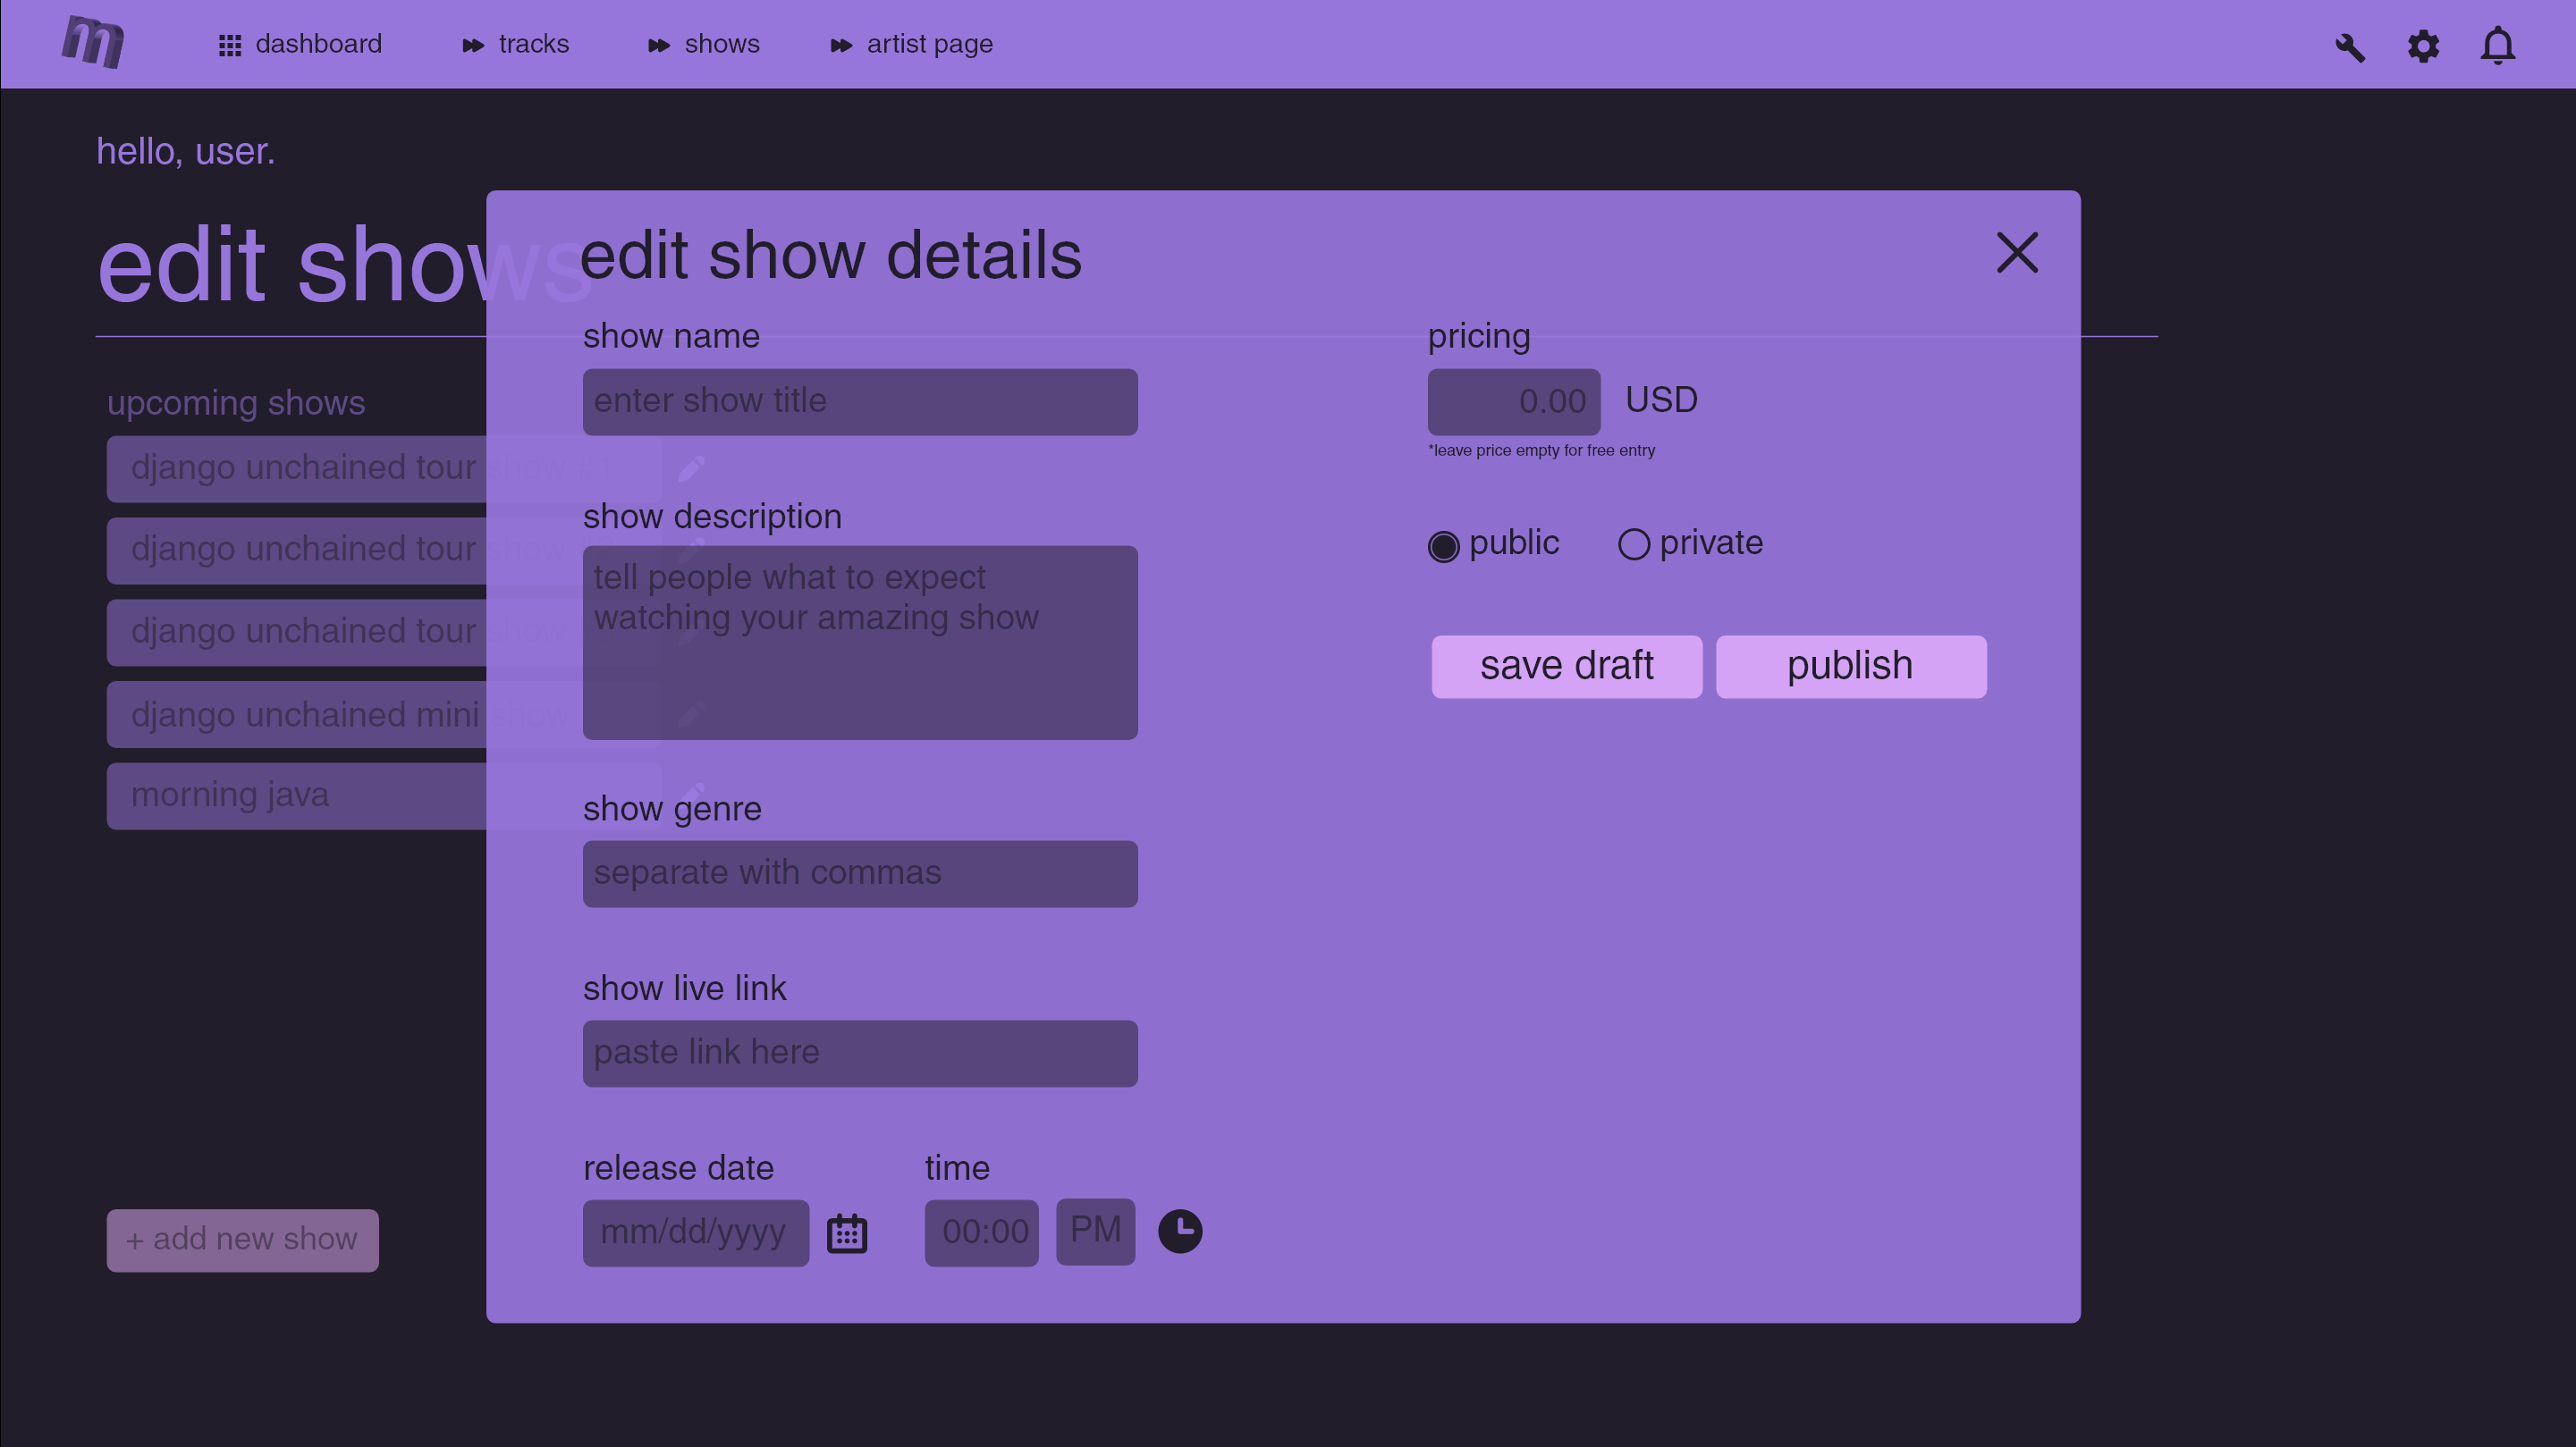Select the public radio button
Image resolution: width=2576 pixels, height=1447 pixels.
point(1443,545)
